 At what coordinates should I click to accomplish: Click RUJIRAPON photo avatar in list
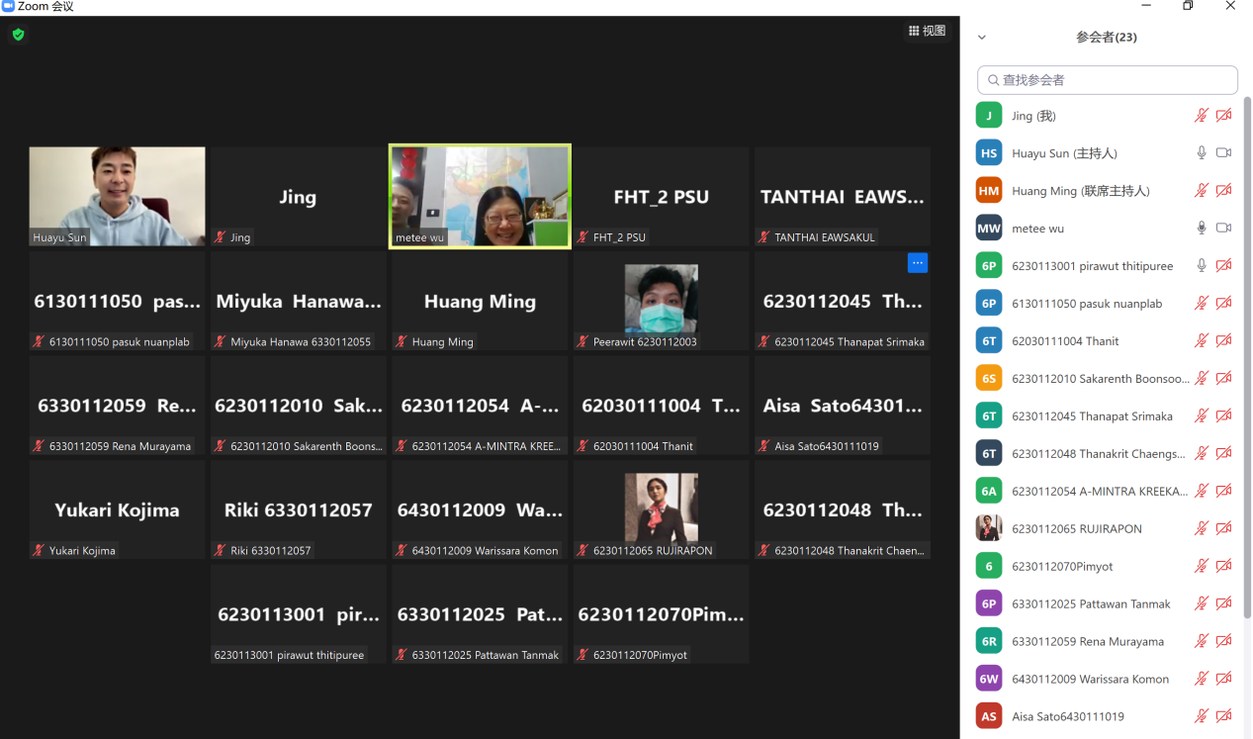[989, 529]
